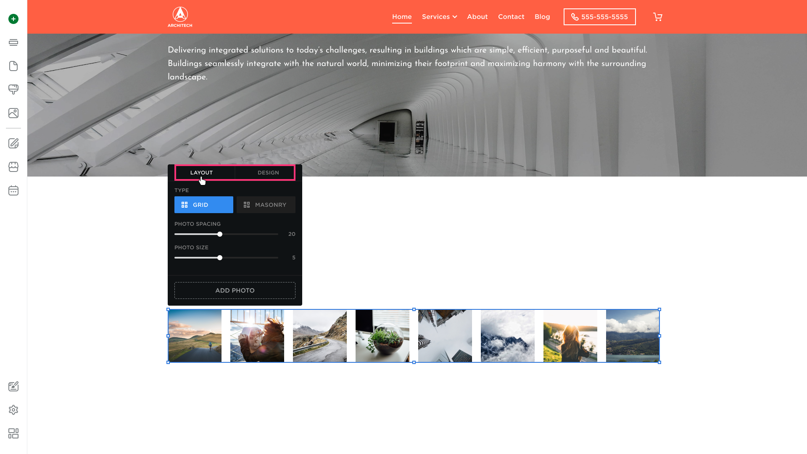Select the terrarium plant gallery photo
The image size is (807, 454).
coord(382,336)
